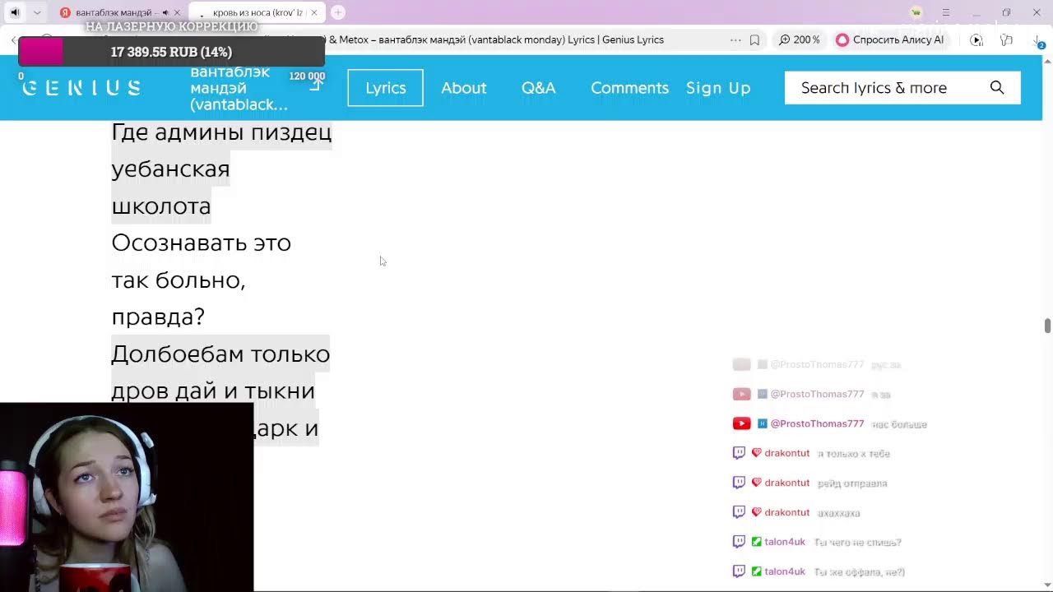Close the 'вантаблэк мандэй' tab
Screen dimensions: 1053x592
(x=177, y=13)
